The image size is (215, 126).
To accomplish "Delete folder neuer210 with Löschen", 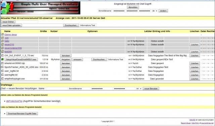I will 195,45.
